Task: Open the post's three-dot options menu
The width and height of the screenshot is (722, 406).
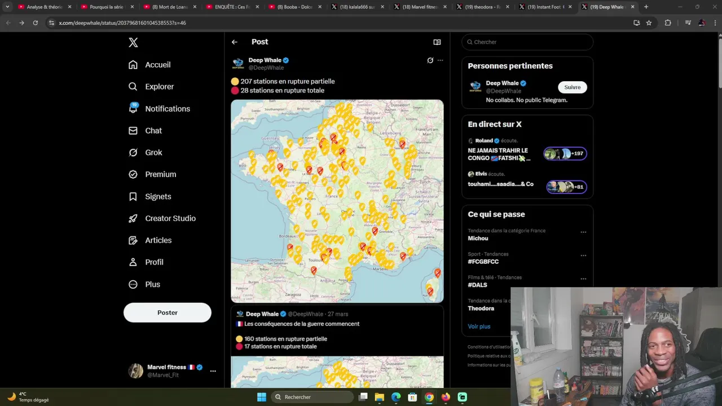Action: [x=440, y=60]
